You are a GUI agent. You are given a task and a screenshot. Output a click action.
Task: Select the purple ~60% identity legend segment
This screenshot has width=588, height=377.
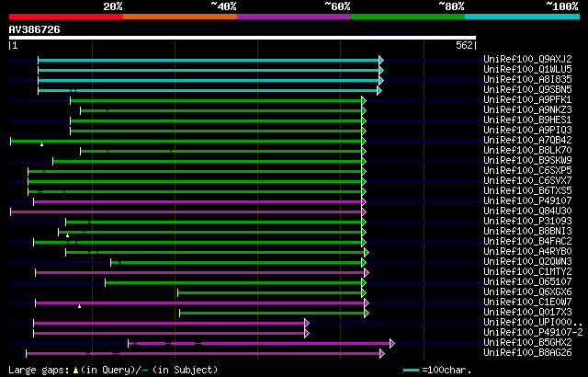tap(294, 17)
